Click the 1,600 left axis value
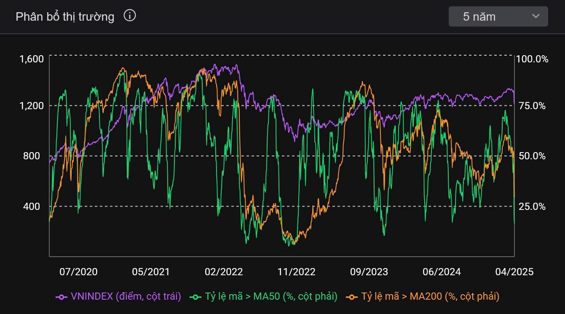565x314 pixels. pyautogui.click(x=32, y=59)
